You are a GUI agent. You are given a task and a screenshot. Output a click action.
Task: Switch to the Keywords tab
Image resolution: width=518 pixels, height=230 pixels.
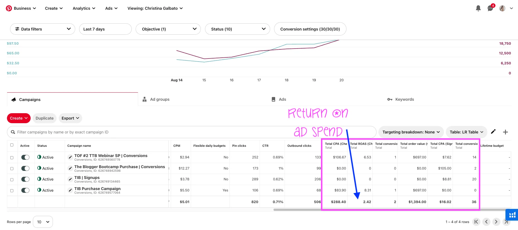pos(400,99)
